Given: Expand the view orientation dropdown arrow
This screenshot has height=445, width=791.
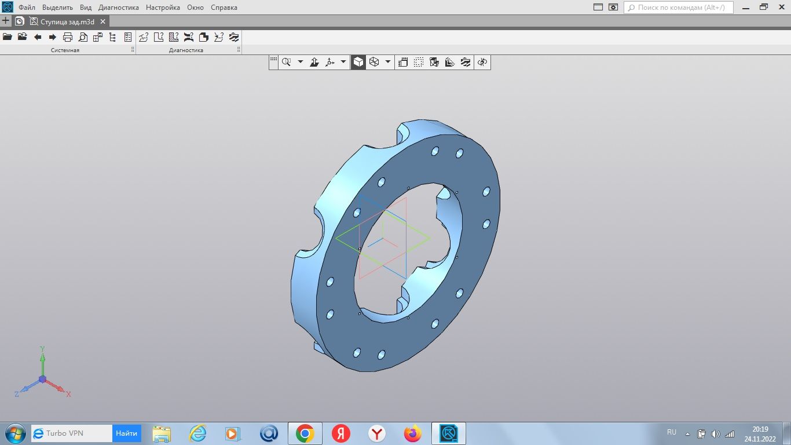Looking at the screenshot, I should [343, 62].
